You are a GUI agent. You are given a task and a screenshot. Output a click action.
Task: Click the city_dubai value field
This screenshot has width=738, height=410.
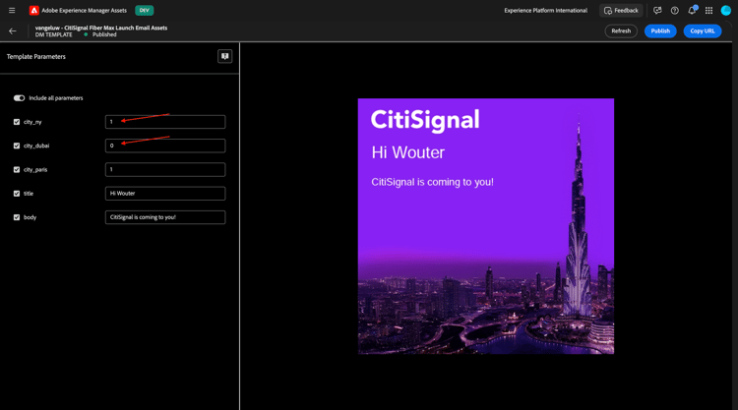(165, 146)
